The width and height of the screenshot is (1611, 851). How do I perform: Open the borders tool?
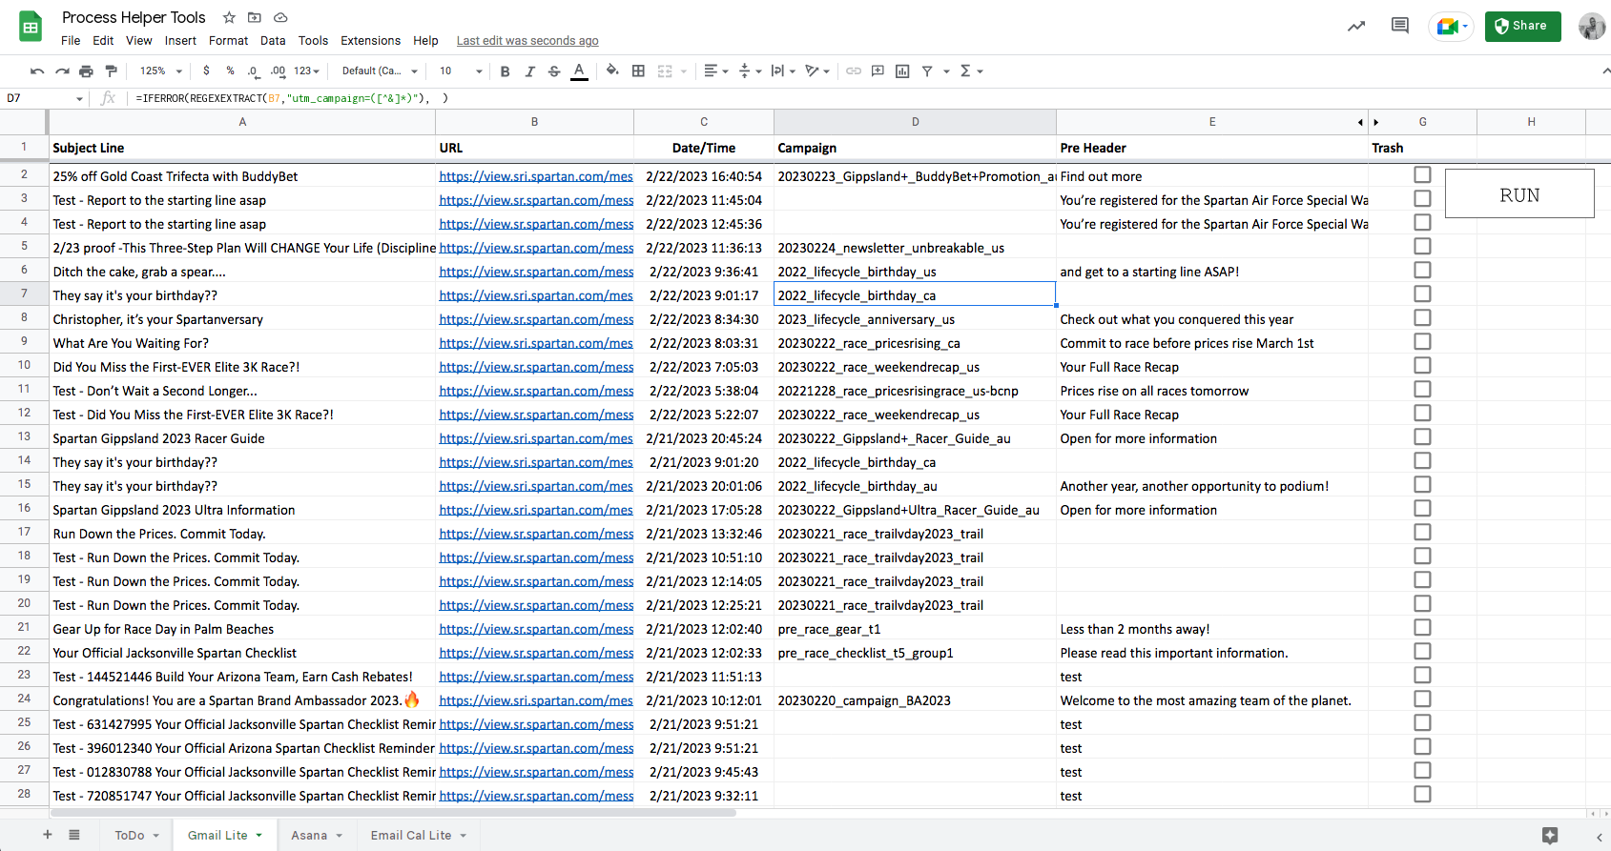[x=638, y=71]
